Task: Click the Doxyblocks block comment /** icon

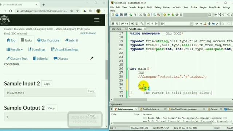Action: 123,24
